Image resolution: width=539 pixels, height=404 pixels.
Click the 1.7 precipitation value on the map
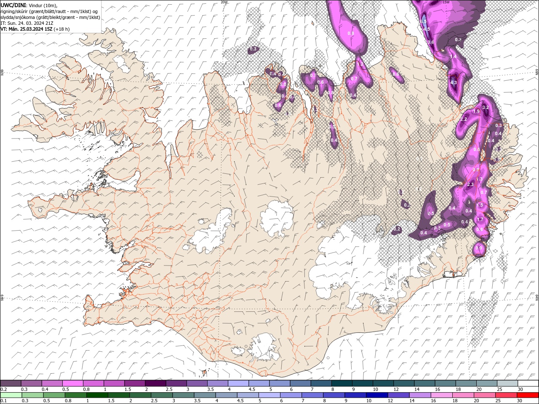click(480, 220)
